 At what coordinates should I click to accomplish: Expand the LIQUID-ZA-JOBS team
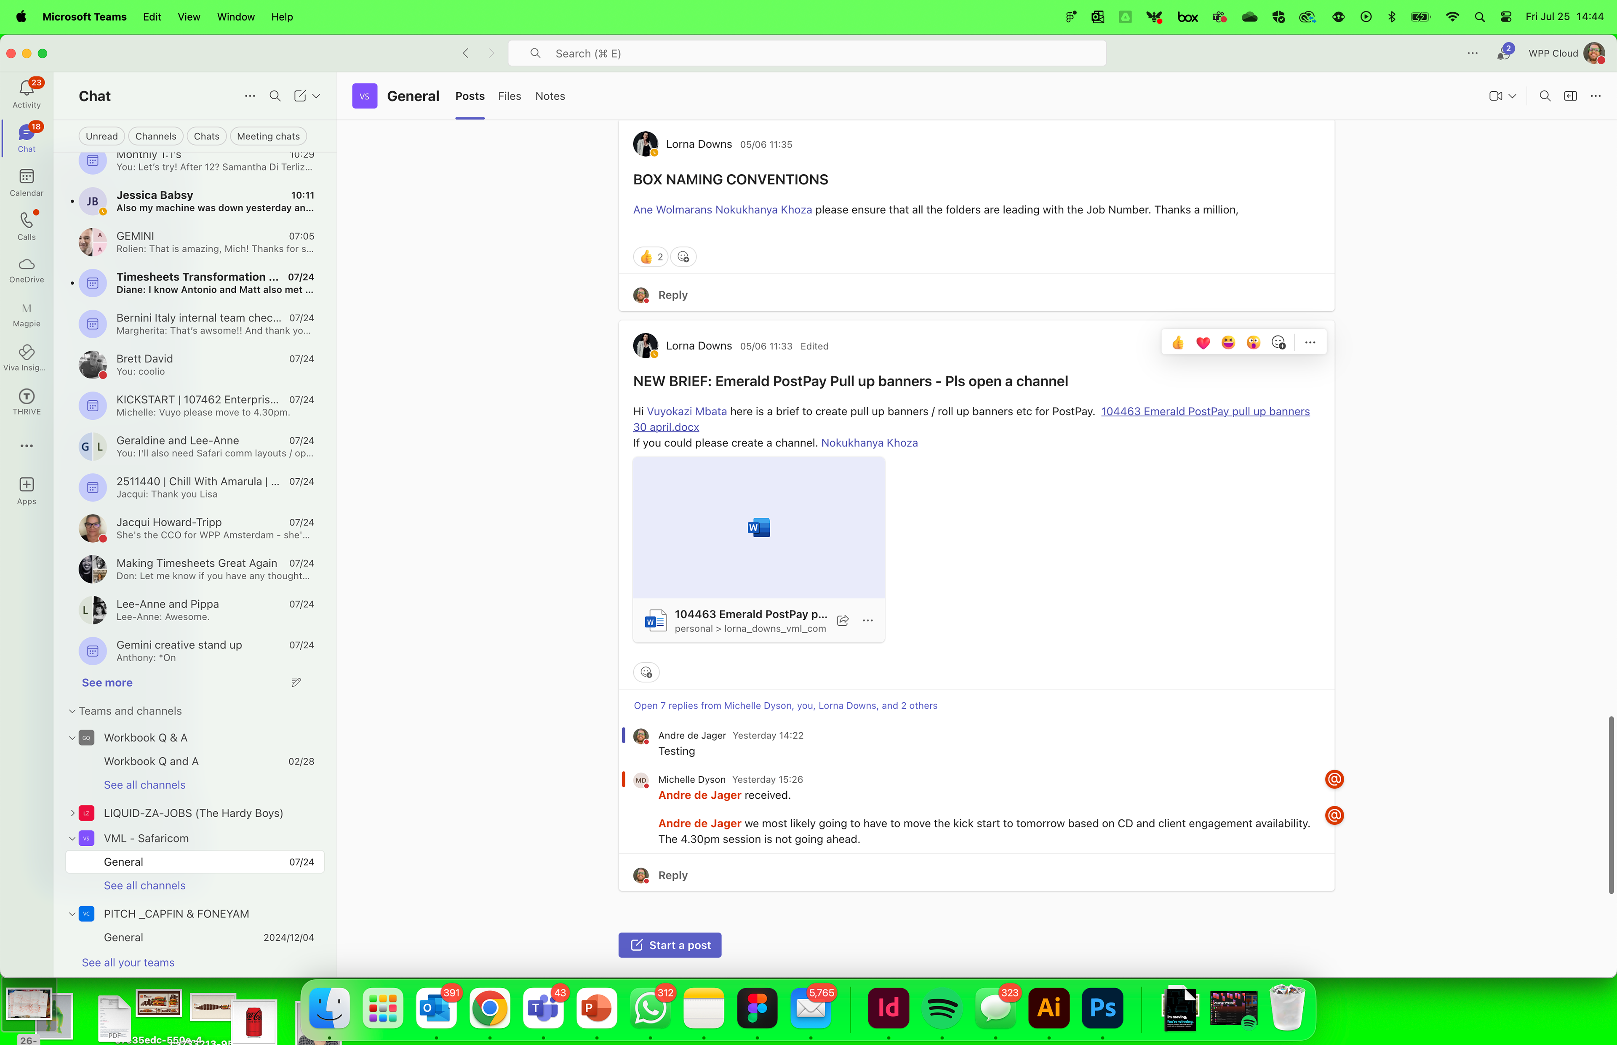[72, 813]
